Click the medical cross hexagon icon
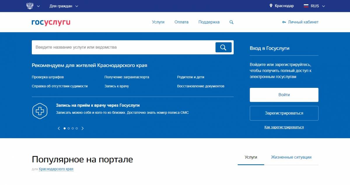This screenshot has width=350, height=185. click(40, 111)
